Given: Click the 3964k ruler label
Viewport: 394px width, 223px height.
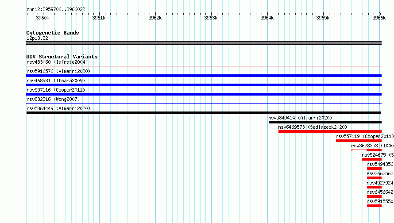Looking at the screenshot, I should pyautogui.click(x=267, y=18).
